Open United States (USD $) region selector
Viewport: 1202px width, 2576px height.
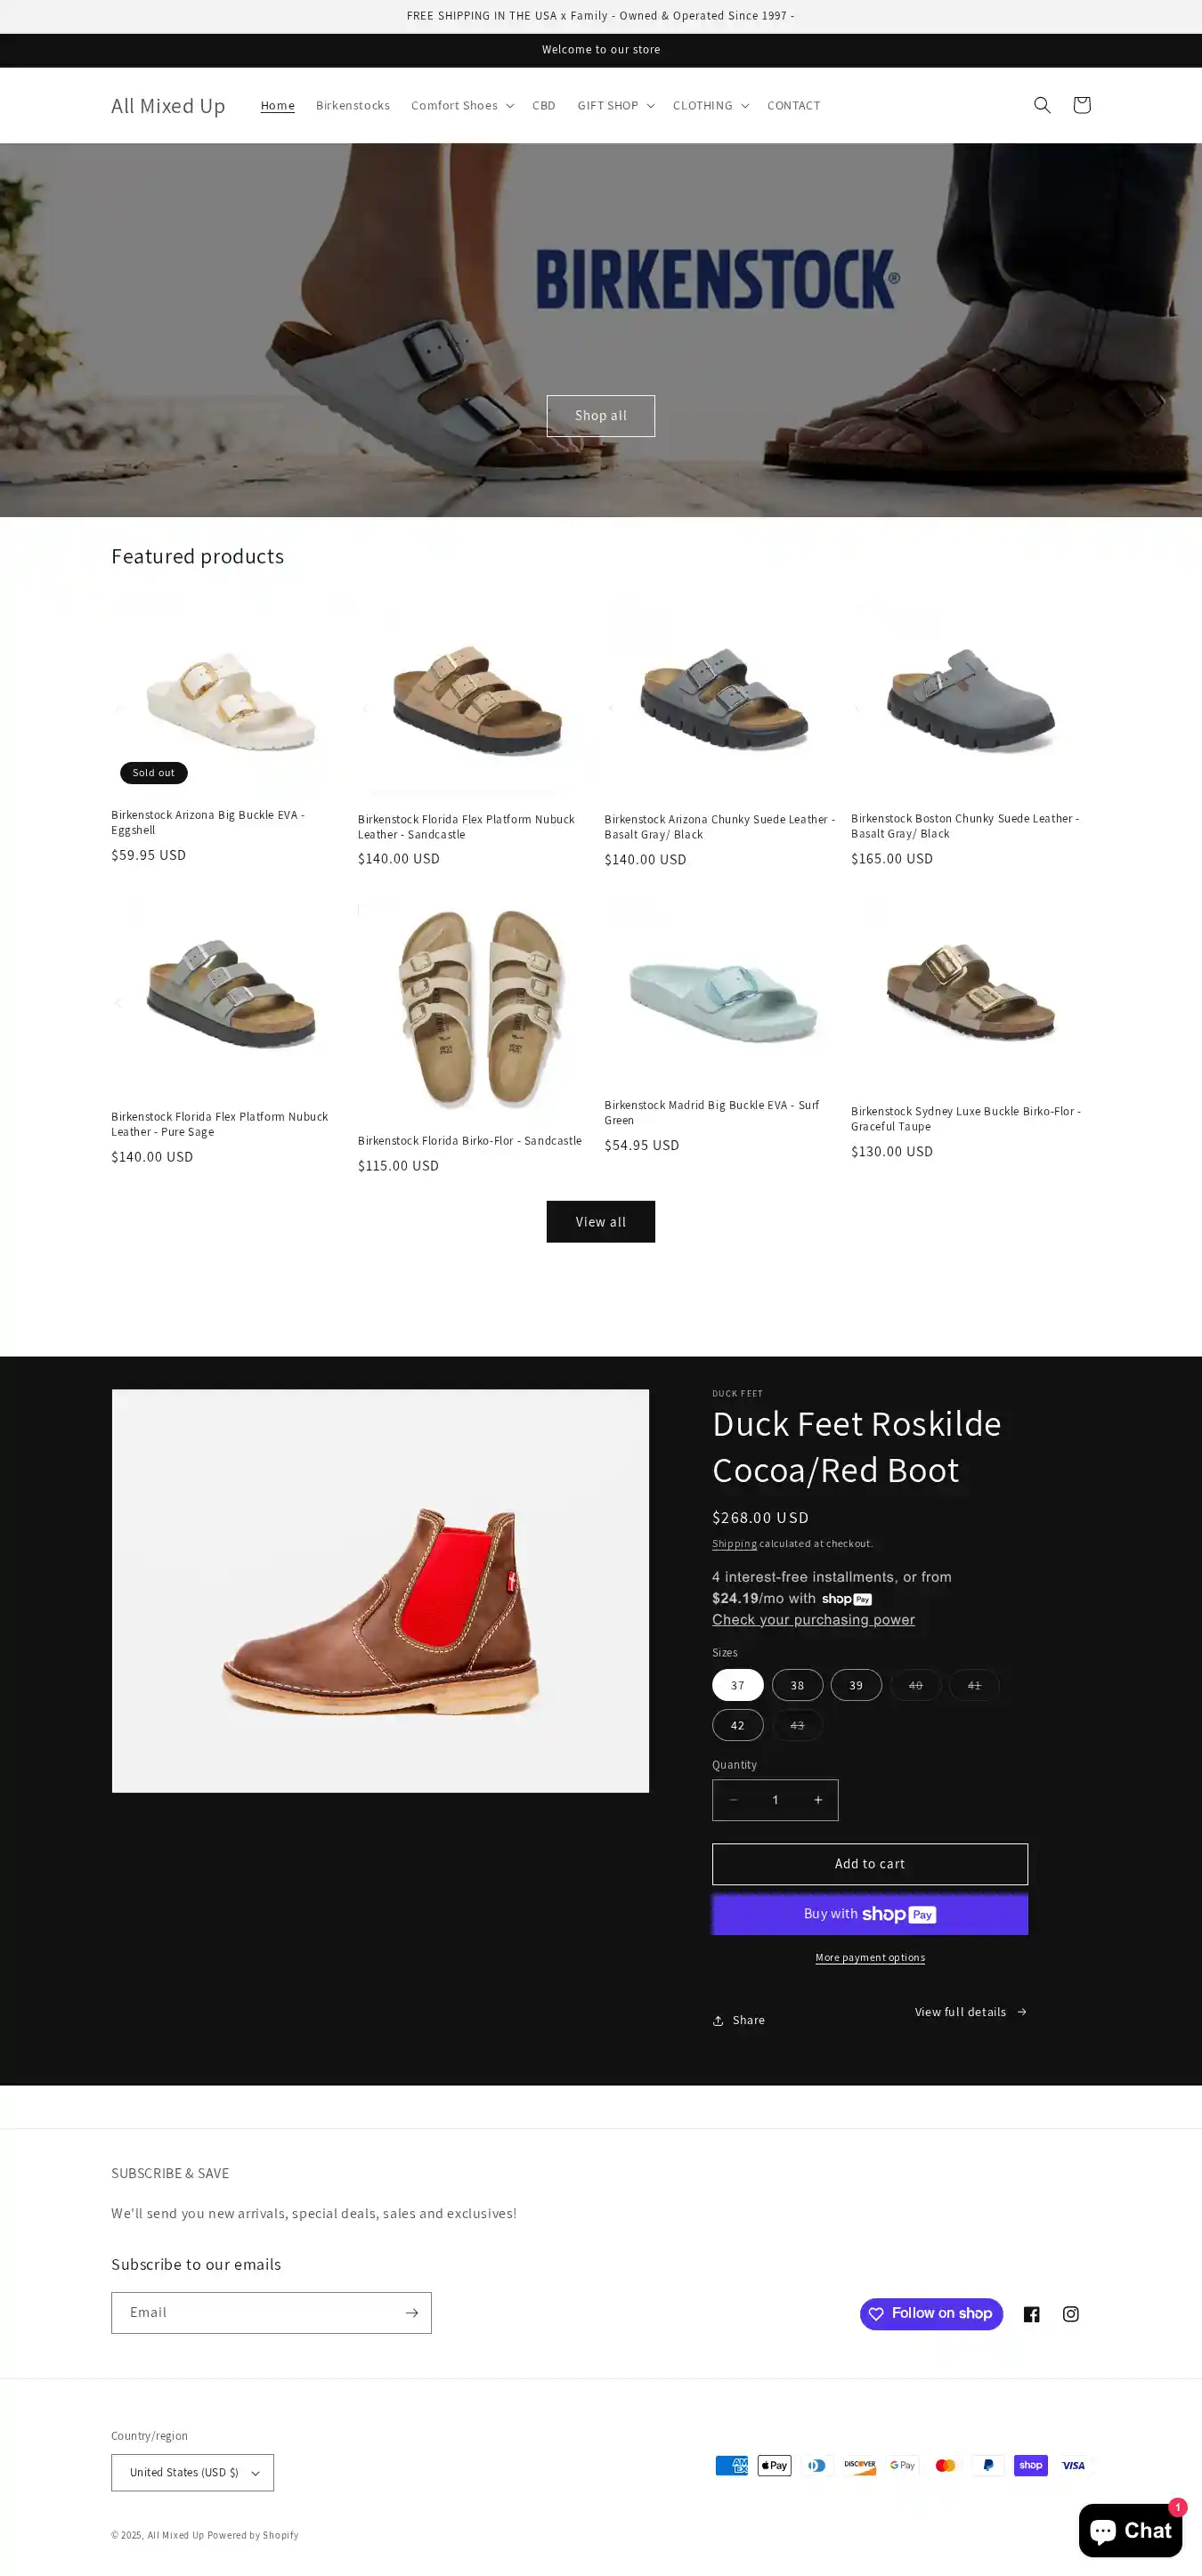(192, 2472)
